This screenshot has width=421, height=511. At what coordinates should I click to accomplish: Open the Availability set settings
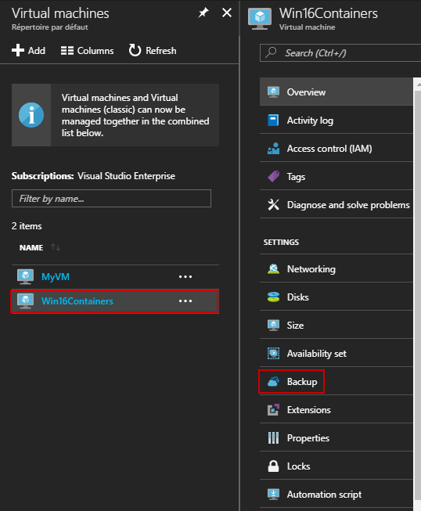click(x=336, y=353)
